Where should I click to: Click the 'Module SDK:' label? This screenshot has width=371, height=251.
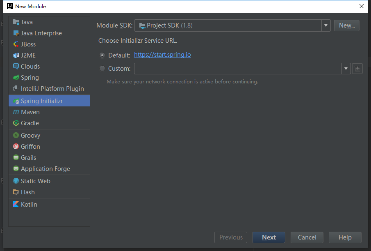114,25
